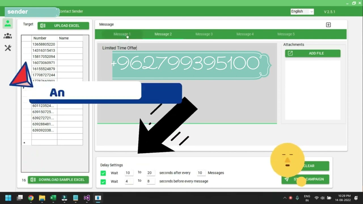
Task: Open the volume speaker tray icon
Action: 323,198
